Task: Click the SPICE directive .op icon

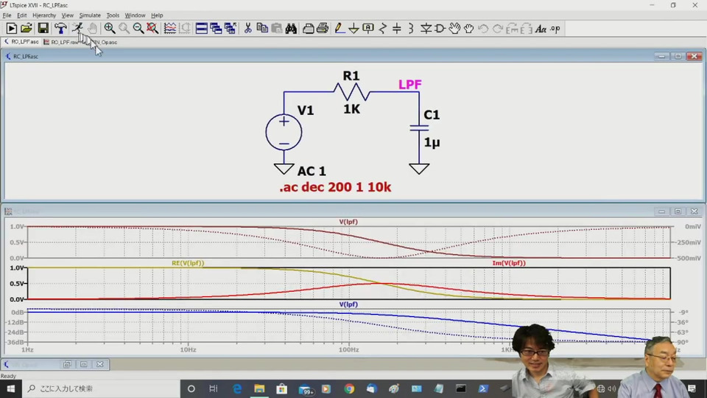Action: [555, 29]
